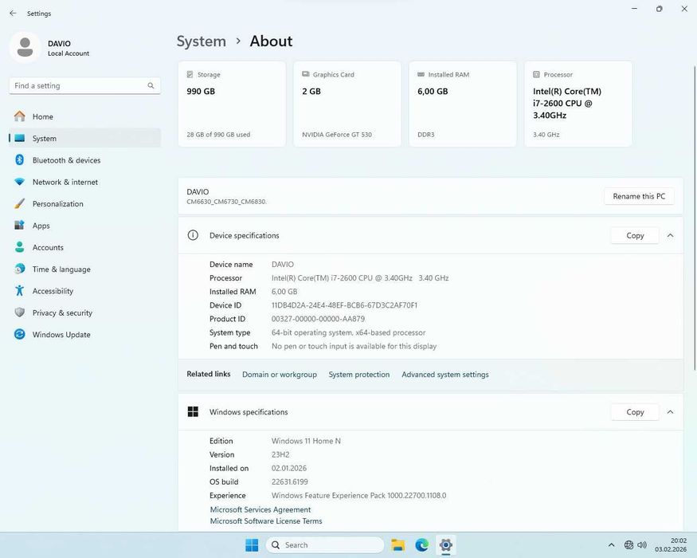The image size is (697, 558).
Task: Click the Accounts person icon in sidebar
Action: pos(20,247)
